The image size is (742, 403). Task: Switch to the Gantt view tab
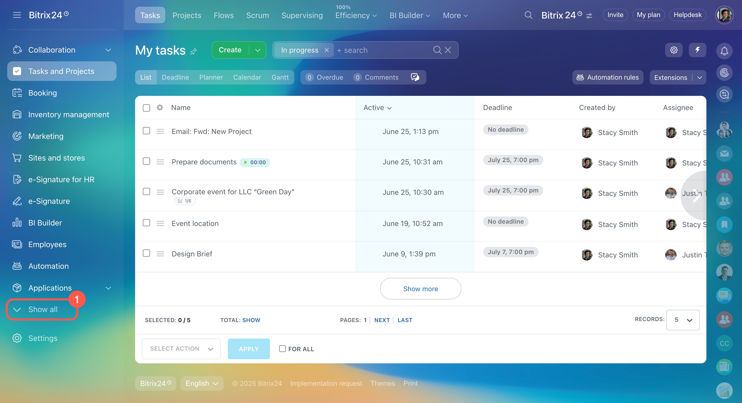(280, 77)
